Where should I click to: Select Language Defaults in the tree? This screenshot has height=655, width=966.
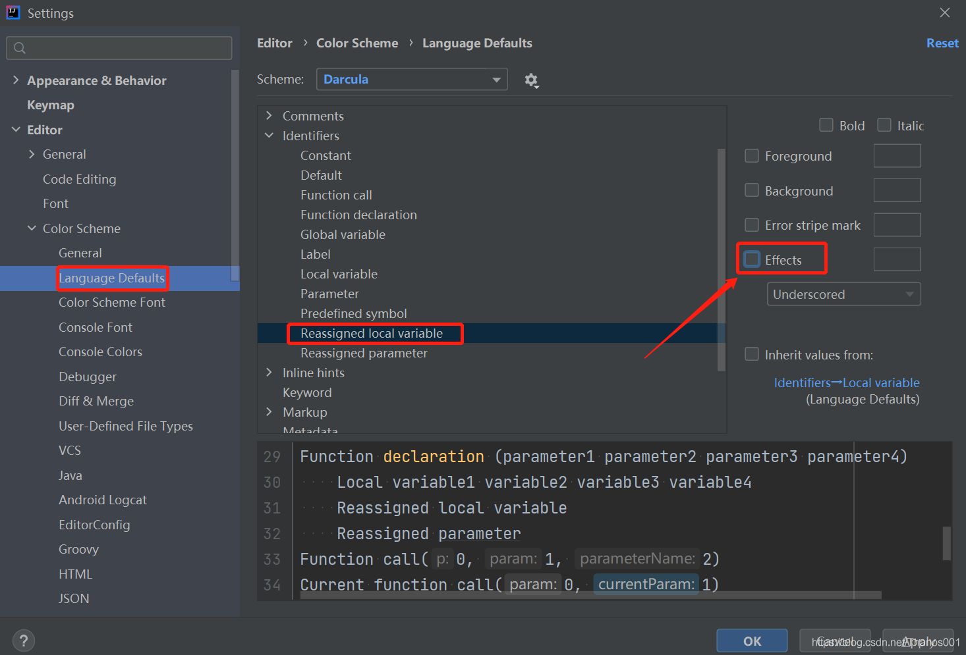coord(112,278)
